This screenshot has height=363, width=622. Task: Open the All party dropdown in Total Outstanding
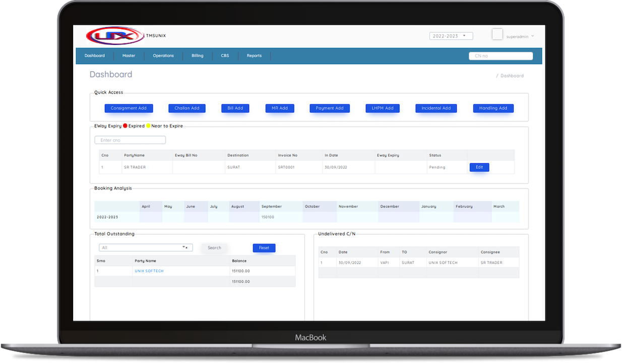click(x=146, y=248)
